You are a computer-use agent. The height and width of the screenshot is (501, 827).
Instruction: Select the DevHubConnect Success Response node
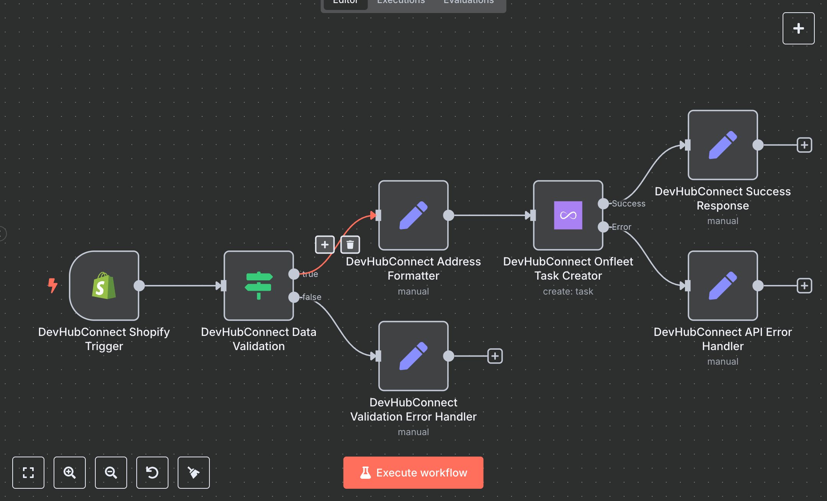(x=722, y=145)
